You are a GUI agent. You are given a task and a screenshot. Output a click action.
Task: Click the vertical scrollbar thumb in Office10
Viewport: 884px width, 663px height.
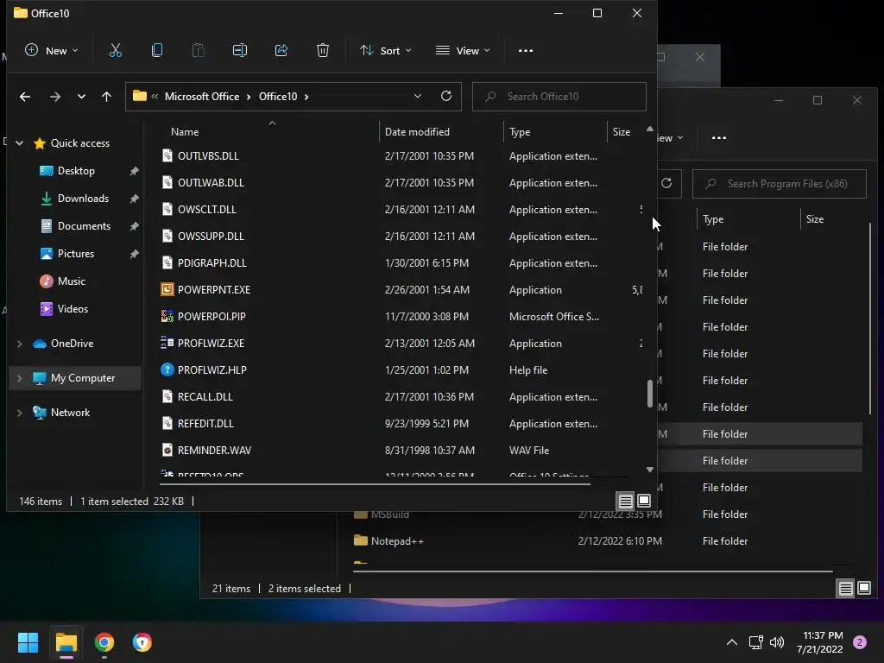(x=649, y=393)
